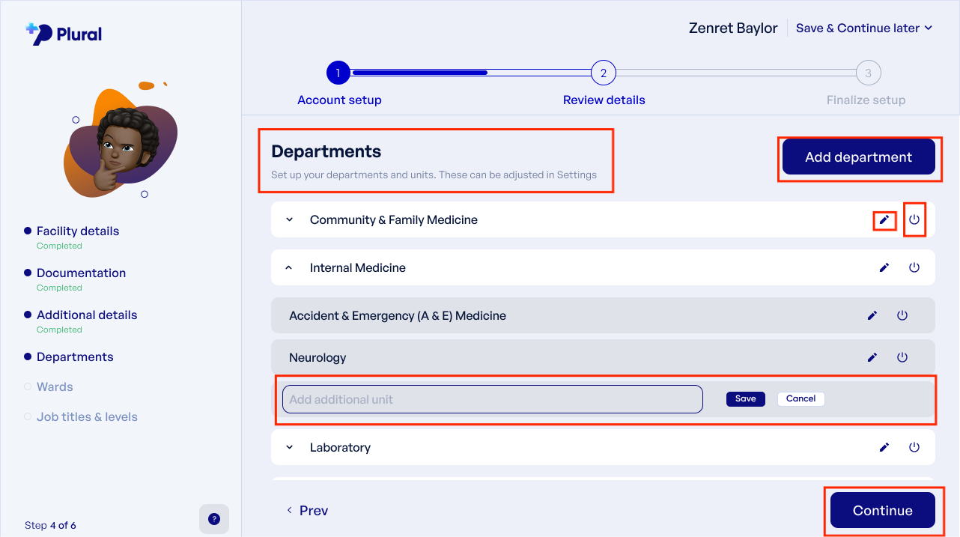
Task: Toggle the Neurology unit power switch
Action: 902,358
